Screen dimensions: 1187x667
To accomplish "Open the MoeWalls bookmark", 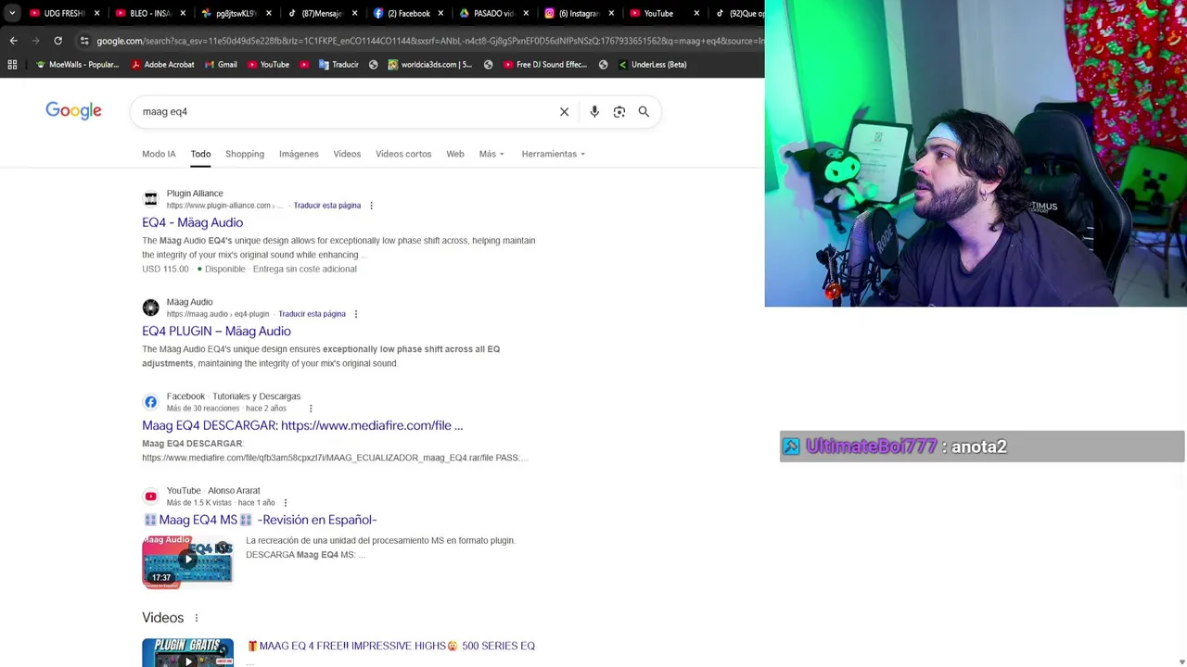I will 77,65.
